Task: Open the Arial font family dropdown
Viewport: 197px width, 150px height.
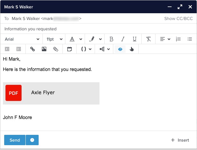Action: (21, 39)
